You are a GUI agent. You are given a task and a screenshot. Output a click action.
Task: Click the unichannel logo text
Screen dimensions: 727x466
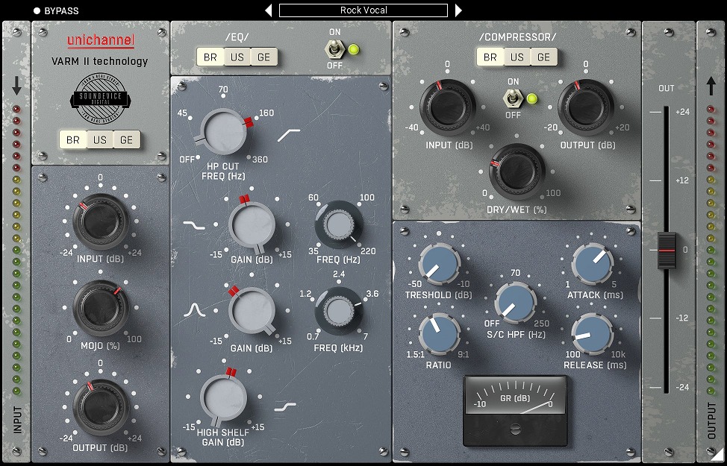[99, 42]
